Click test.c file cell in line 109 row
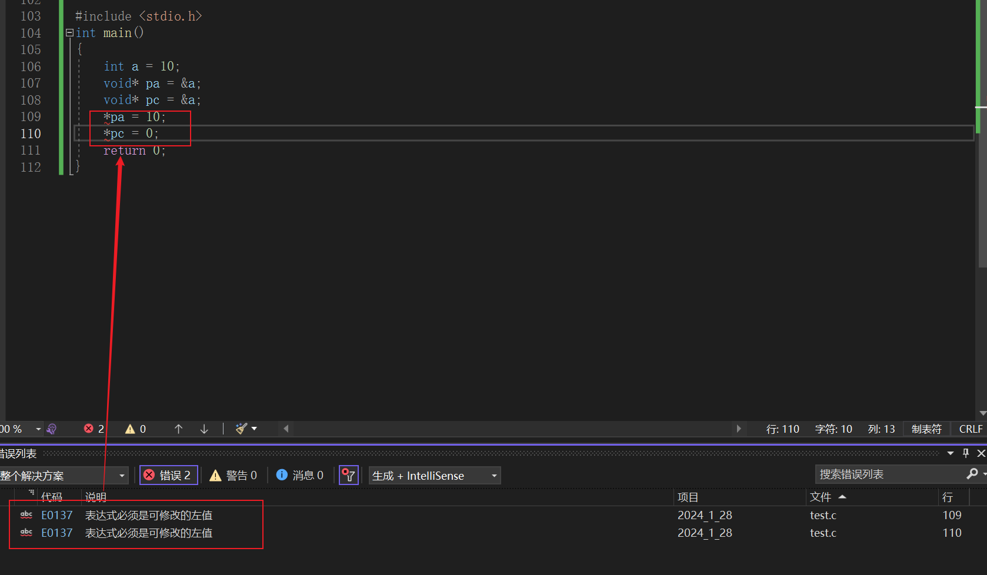The height and width of the screenshot is (575, 987). click(x=823, y=515)
